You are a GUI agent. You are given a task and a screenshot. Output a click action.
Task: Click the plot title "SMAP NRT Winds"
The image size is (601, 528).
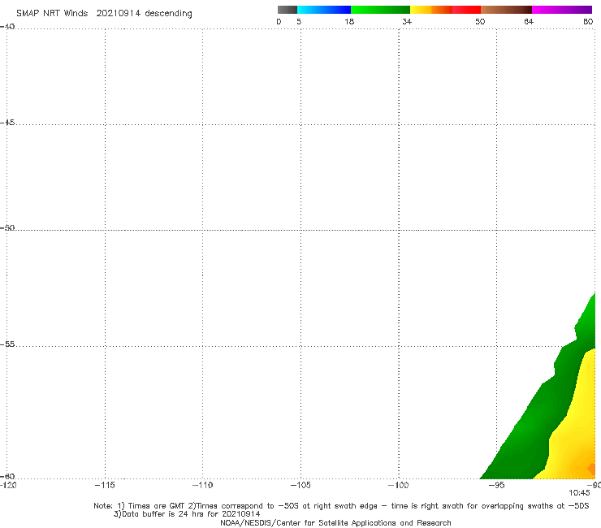point(52,13)
